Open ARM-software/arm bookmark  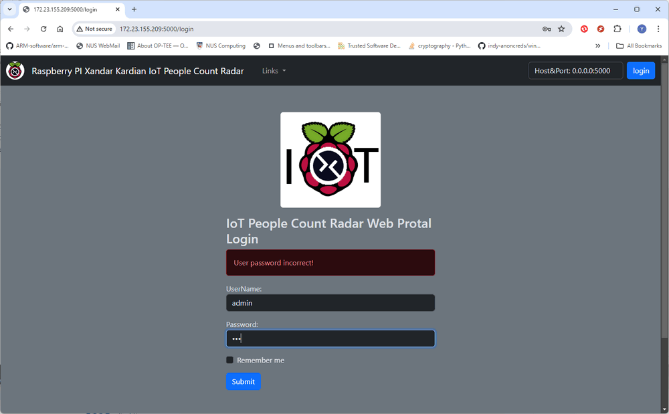[x=37, y=45]
